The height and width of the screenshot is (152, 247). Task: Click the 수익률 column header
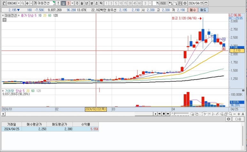[86, 124]
